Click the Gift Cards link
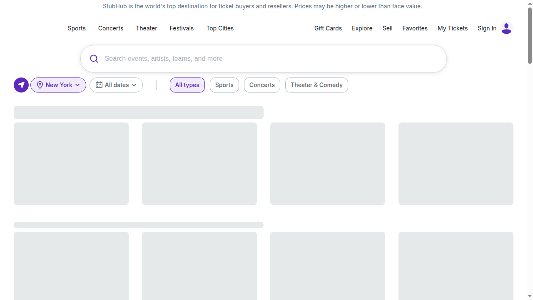 [328, 28]
